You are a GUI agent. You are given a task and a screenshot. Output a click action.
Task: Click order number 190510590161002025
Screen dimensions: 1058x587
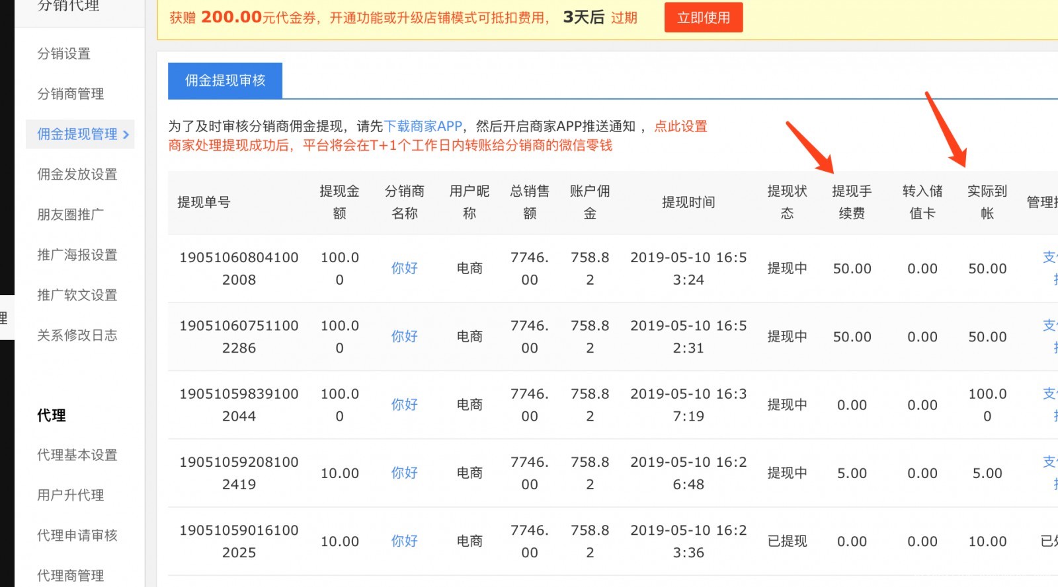(239, 541)
